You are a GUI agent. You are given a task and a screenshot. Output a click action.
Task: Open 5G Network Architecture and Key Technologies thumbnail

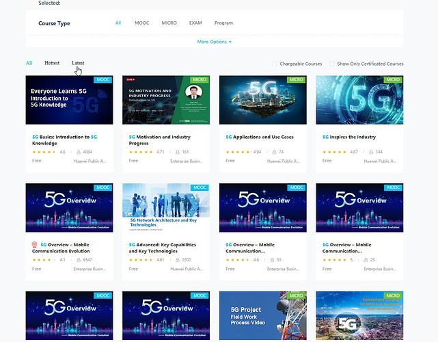tap(166, 208)
